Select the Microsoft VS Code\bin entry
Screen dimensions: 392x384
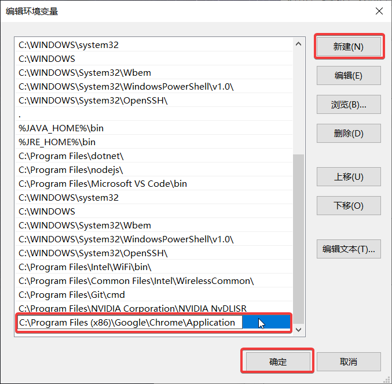tap(154, 184)
